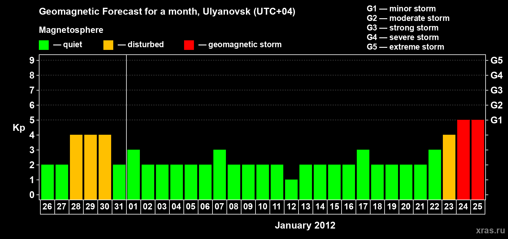Click the 'G4 — severe storm' legend line
508x239 pixels.
(x=403, y=37)
